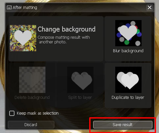
Task: Click the Split to layer heart icon
Action: (x=80, y=80)
